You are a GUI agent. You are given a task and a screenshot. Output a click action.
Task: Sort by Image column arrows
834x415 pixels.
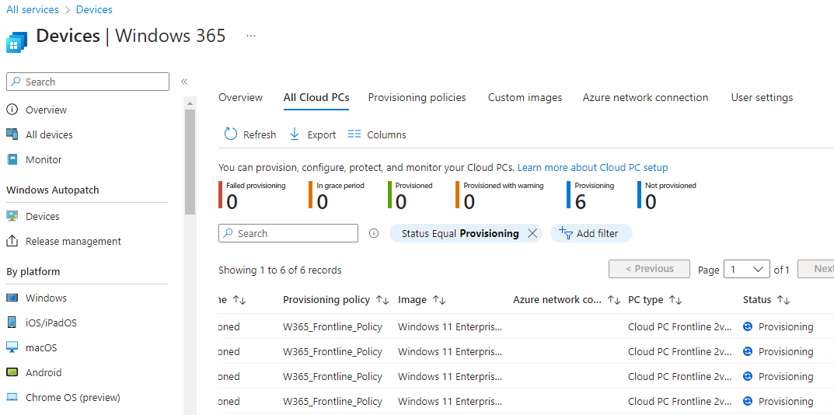click(439, 300)
